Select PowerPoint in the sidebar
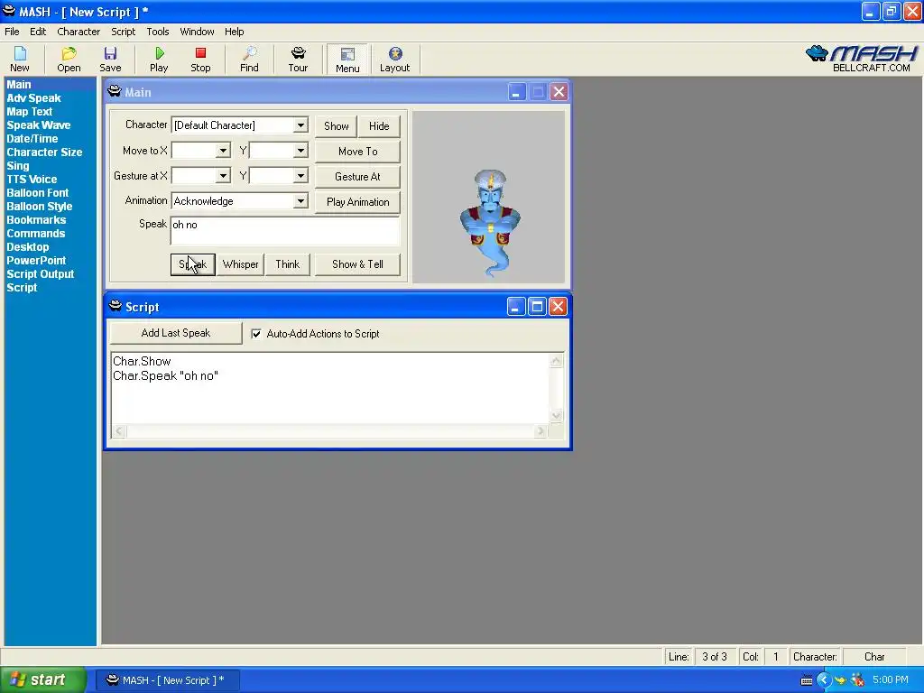Image resolution: width=924 pixels, height=693 pixels. coord(36,261)
